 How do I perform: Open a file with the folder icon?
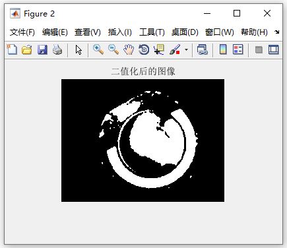[27, 49]
